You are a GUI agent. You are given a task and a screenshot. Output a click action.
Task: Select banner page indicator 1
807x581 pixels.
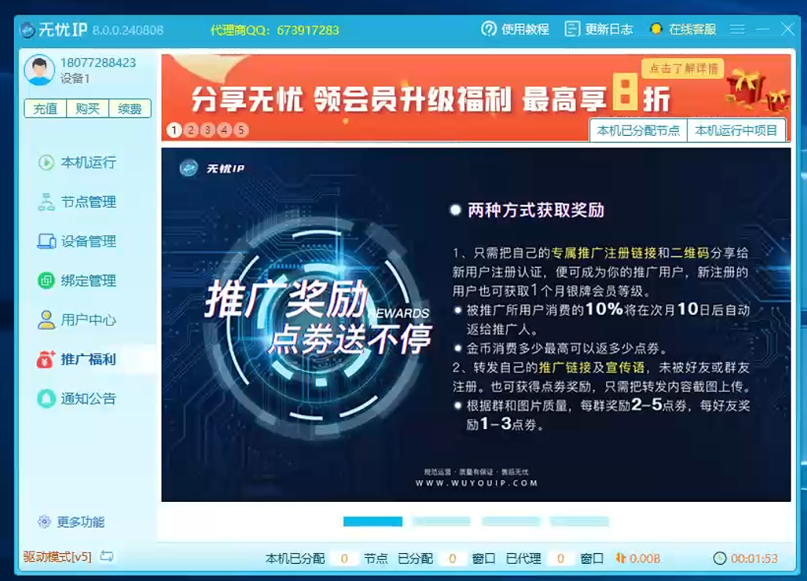pos(175,130)
